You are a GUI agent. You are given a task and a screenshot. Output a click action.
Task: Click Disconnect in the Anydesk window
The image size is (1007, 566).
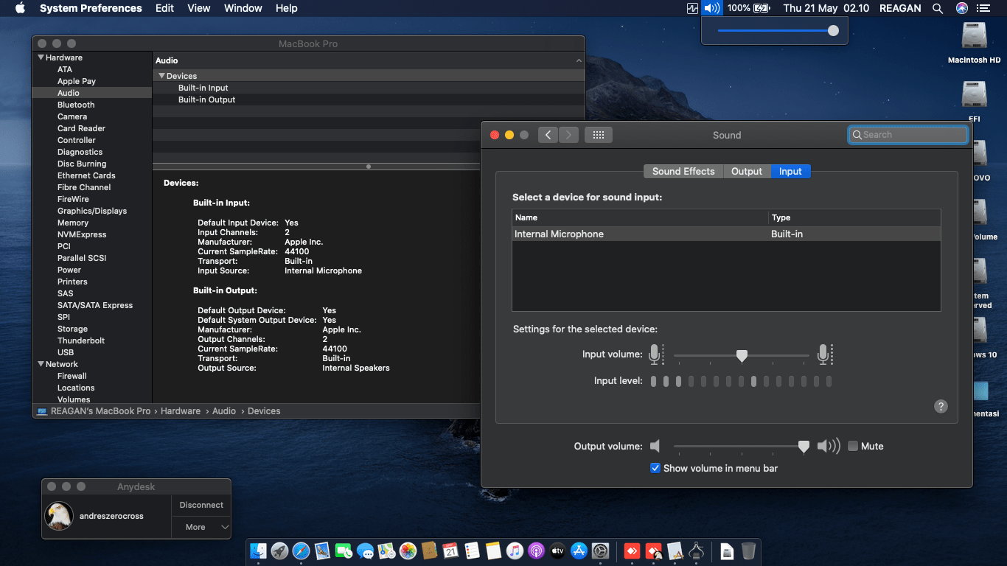point(201,505)
